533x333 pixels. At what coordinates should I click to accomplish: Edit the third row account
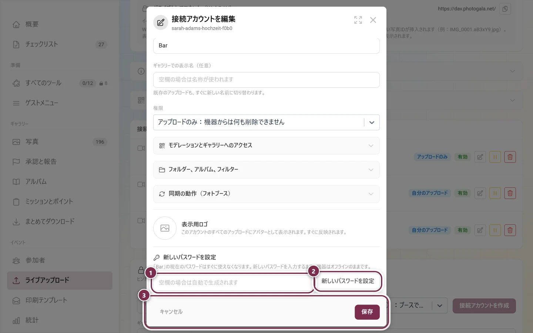[x=480, y=230]
